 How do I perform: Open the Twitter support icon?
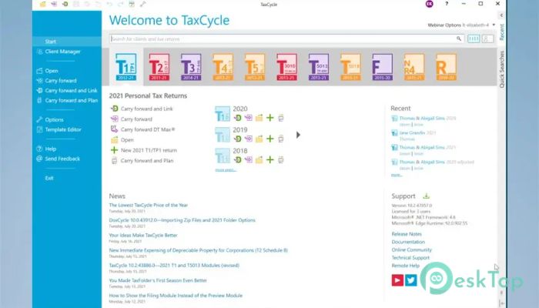pos(410,280)
